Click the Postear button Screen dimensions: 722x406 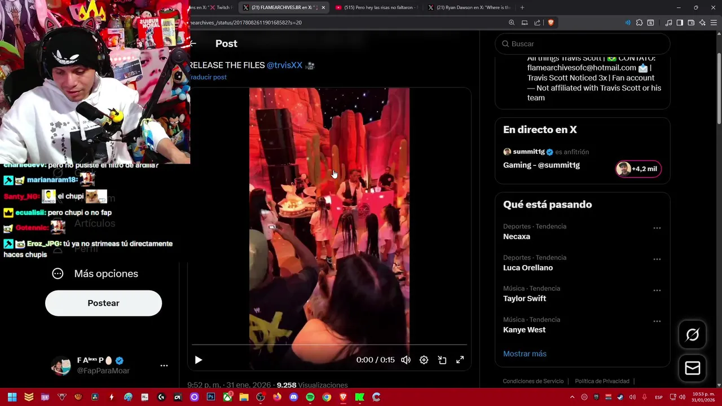point(103,303)
